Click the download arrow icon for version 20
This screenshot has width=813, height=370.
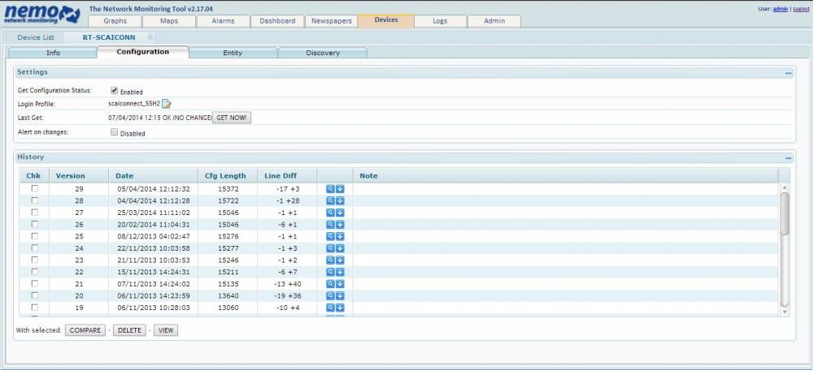340,296
